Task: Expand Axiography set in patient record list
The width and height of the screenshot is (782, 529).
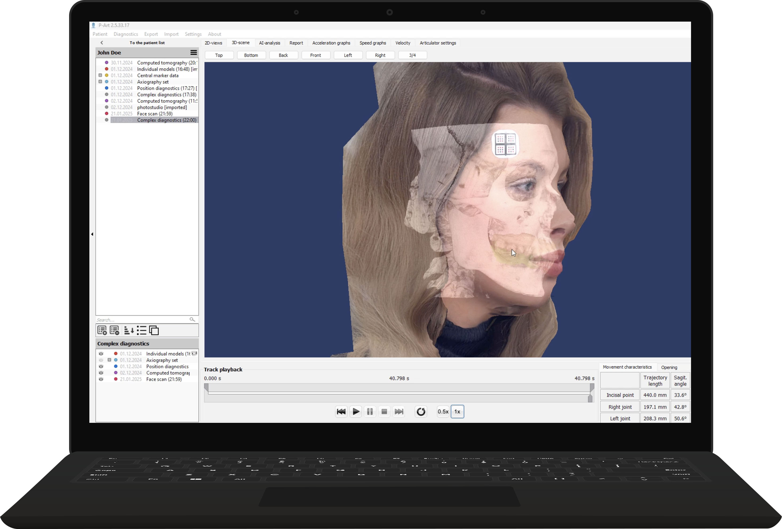Action: pos(100,82)
